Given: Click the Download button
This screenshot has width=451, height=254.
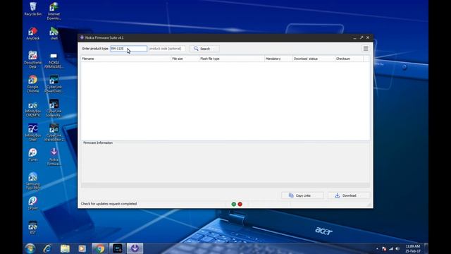Looking at the screenshot, I should coord(349,195).
